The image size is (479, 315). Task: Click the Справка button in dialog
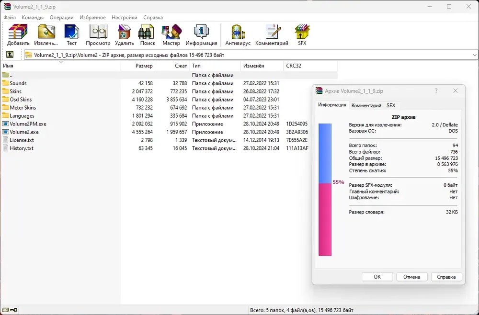click(x=446, y=277)
